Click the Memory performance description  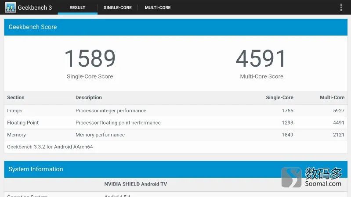(100, 135)
